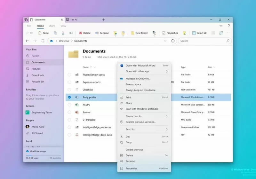Image resolution: width=256 pixels, height=179 pixels.
Task: Uncheck the Party poster selection circle
Action: click(69, 97)
